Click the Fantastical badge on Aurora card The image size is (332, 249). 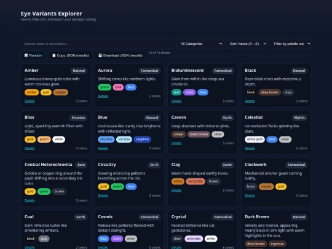coord(149,71)
